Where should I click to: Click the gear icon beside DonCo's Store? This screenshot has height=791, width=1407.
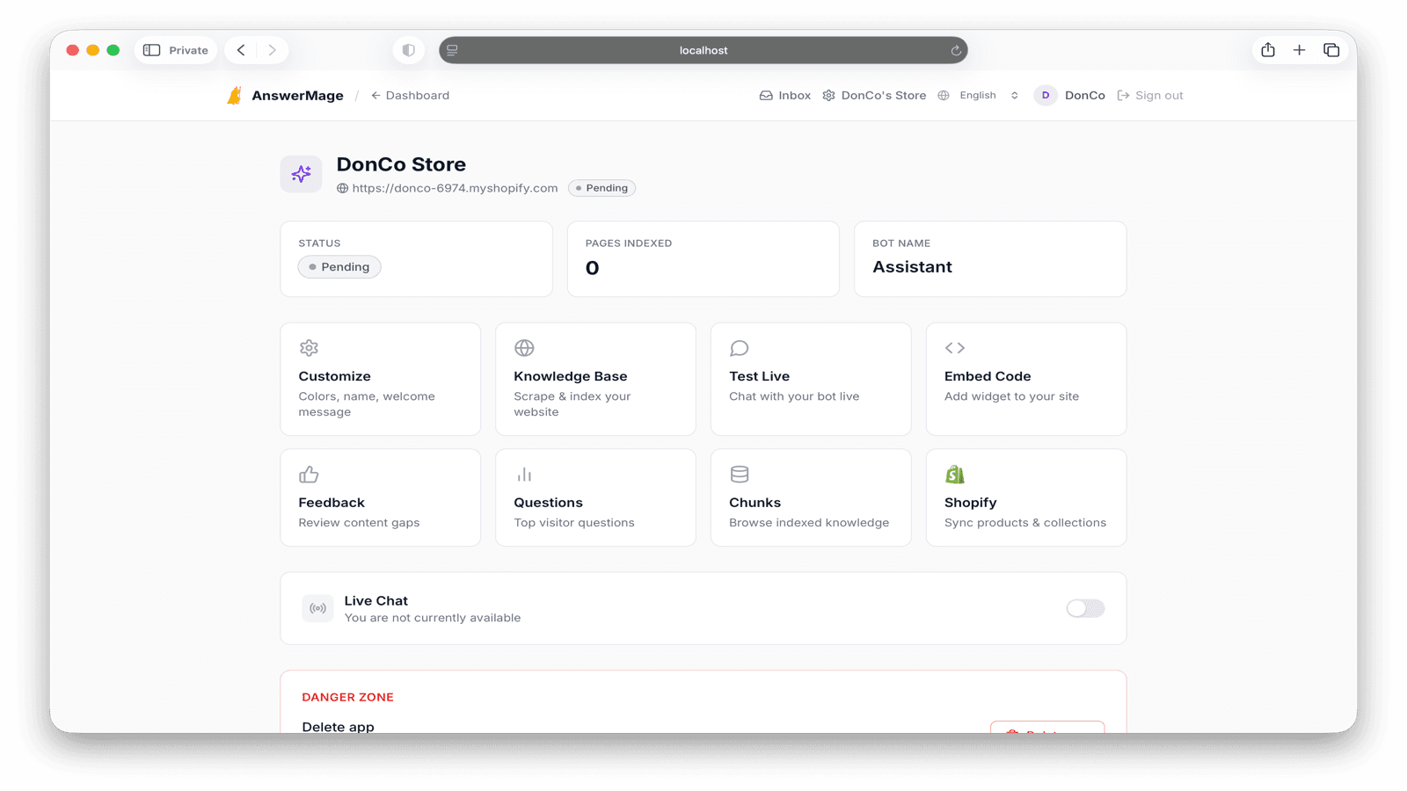point(828,96)
